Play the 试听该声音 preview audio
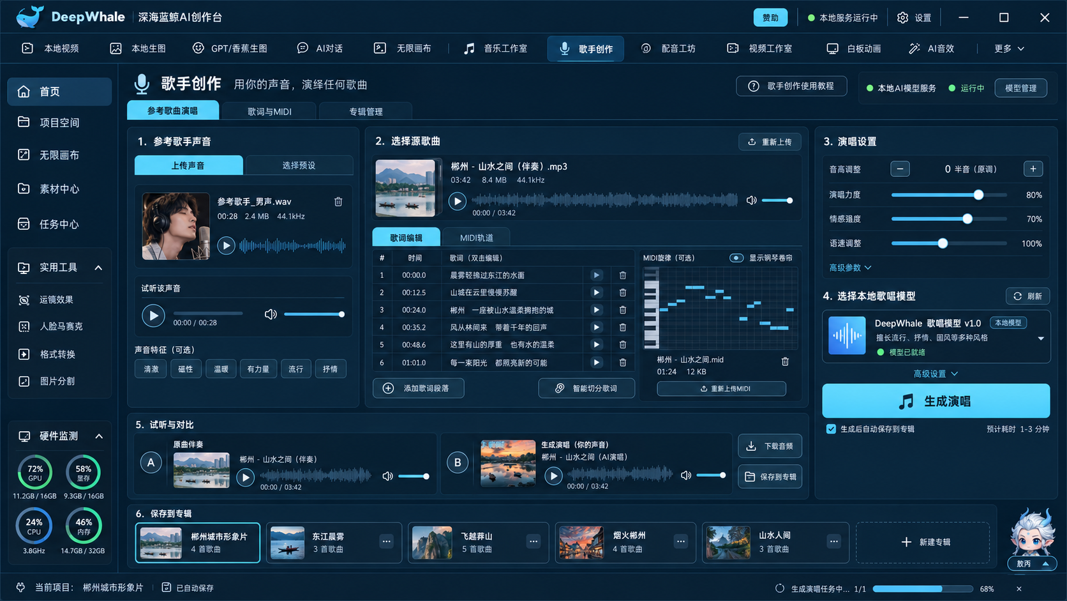The height and width of the screenshot is (601, 1067). 153,316
